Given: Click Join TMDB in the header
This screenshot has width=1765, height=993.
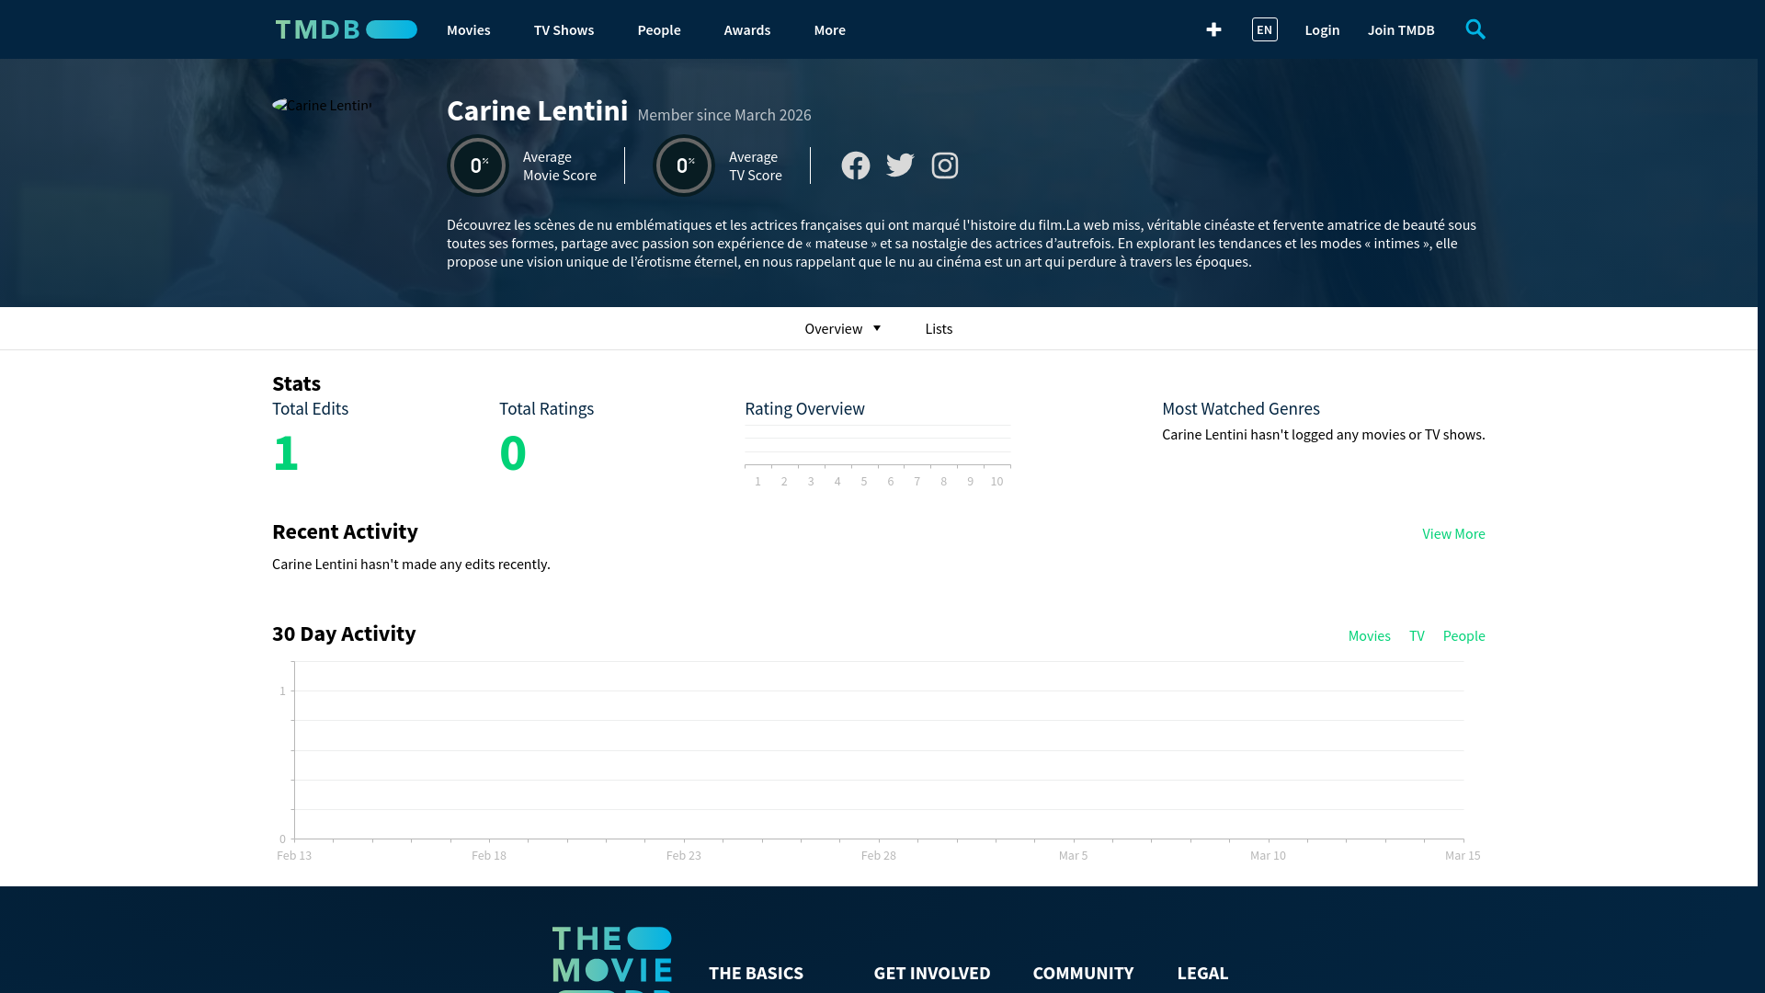Looking at the screenshot, I should [1401, 29].
